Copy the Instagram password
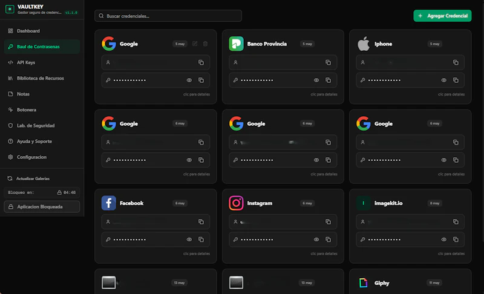 328,240
